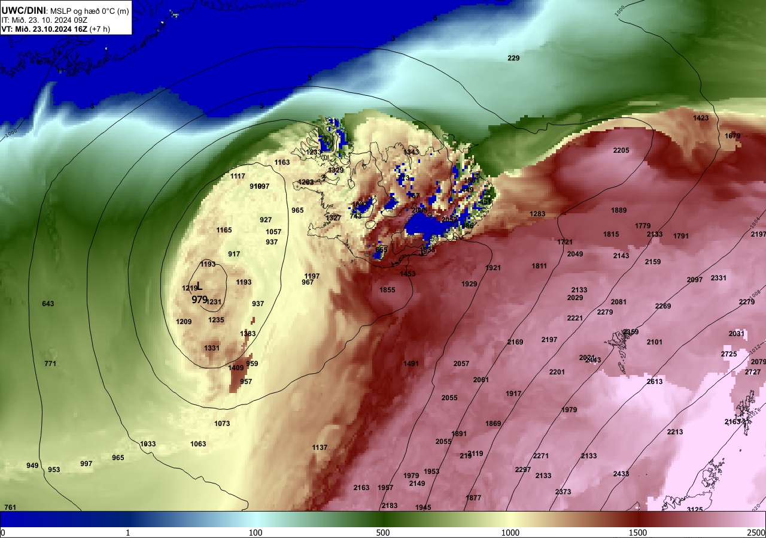Click the height value 1921
Image resolution: width=766 pixels, height=538 pixels.
tap(493, 268)
